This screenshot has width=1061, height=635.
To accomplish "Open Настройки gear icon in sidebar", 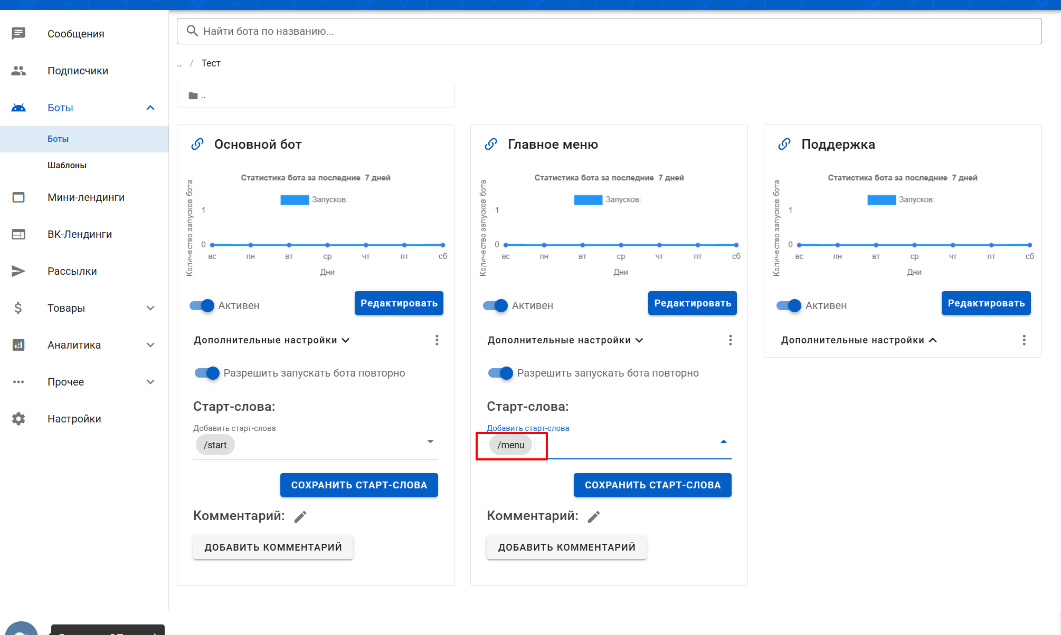I will tap(18, 419).
